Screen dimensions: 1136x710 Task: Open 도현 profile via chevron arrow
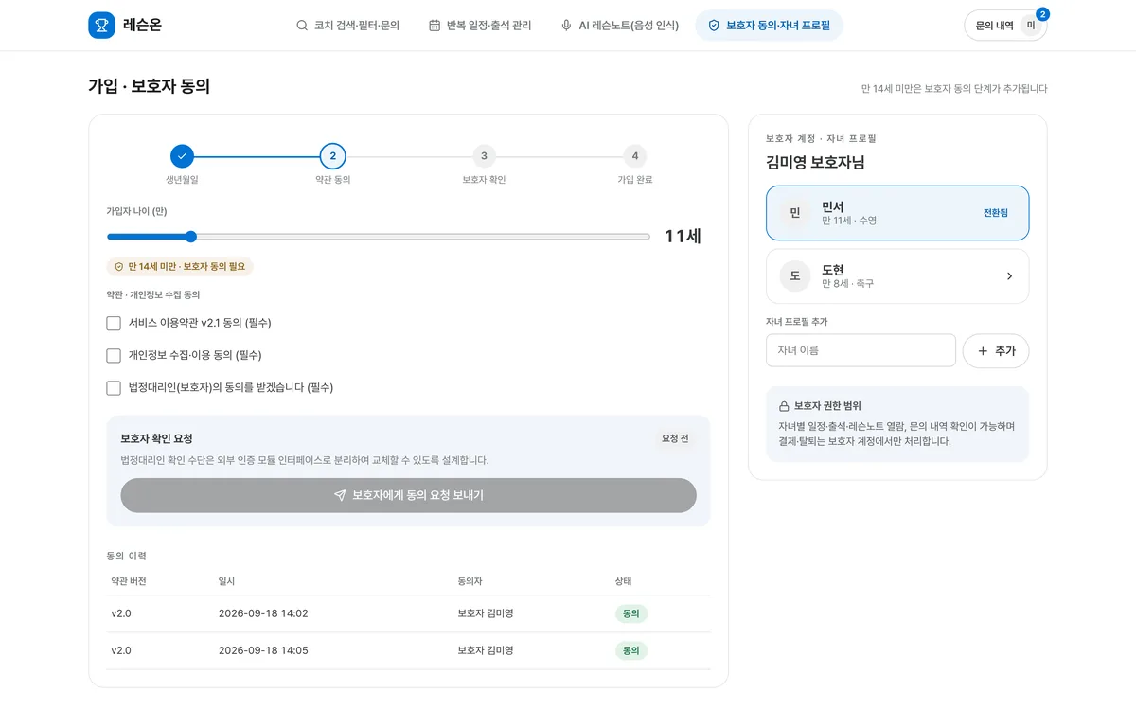(1009, 276)
